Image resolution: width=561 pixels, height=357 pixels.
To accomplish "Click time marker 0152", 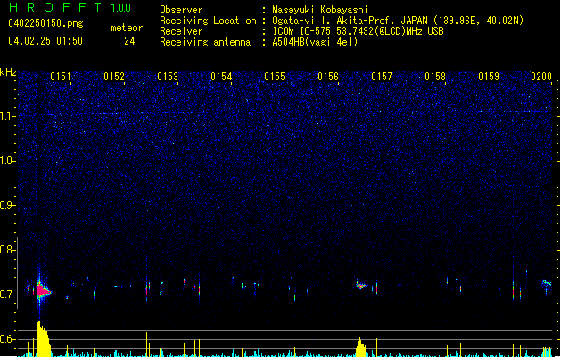I will click(x=114, y=77).
